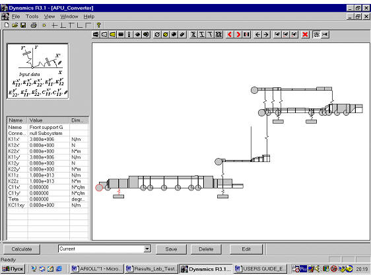This screenshot has width=371, height=279.
Task: Select the K11x' value 3.000e+006
Action: click(49, 139)
